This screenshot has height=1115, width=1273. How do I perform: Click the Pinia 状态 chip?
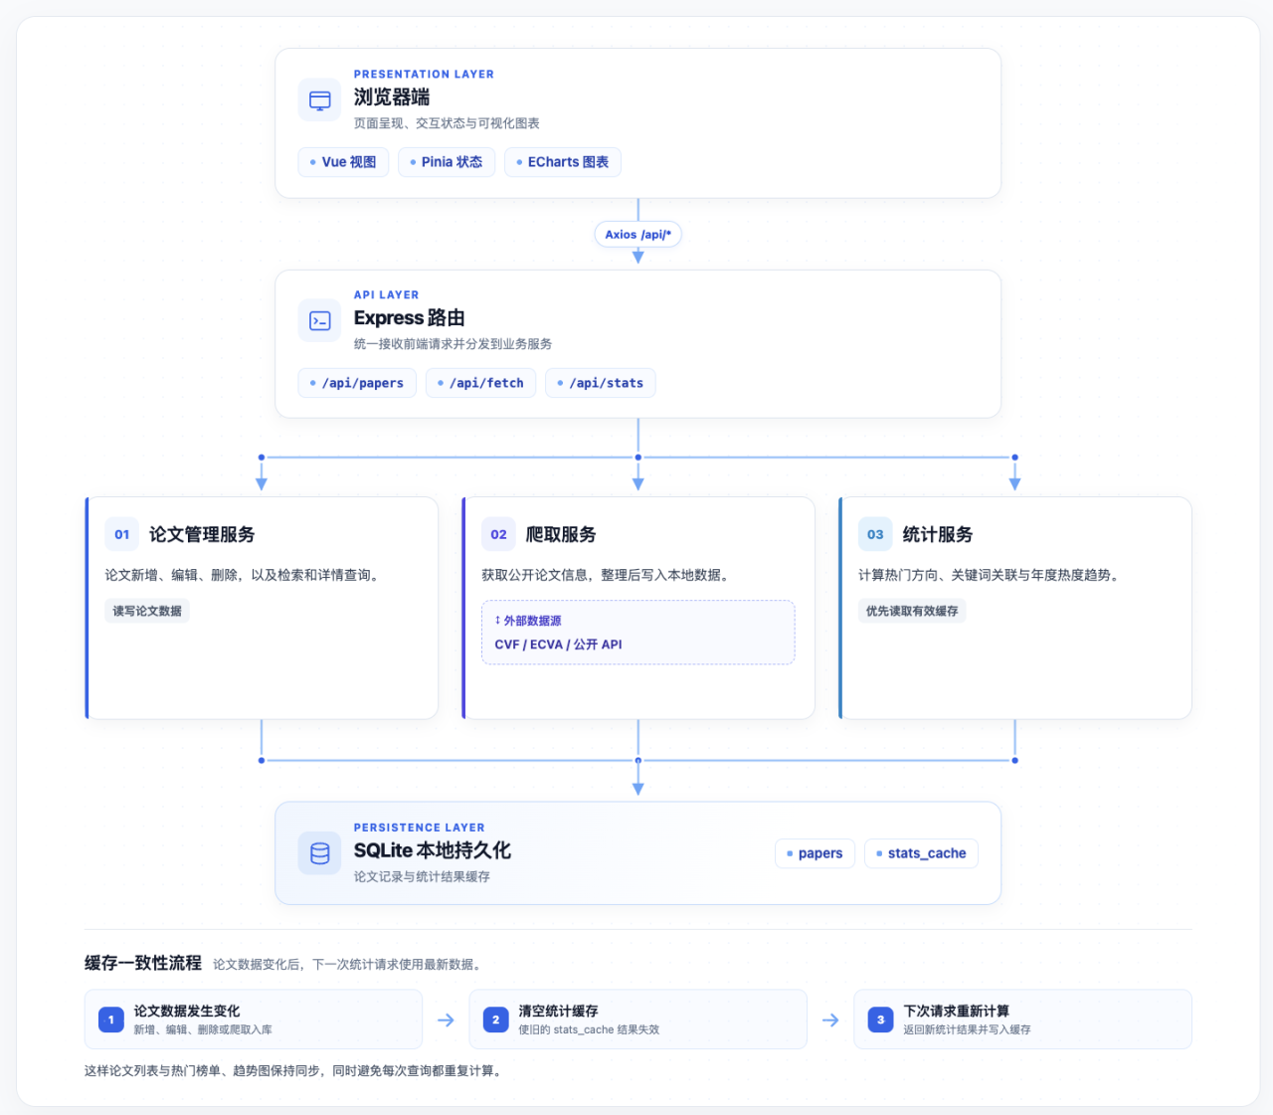447,162
